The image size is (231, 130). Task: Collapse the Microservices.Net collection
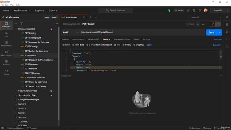click(16, 29)
